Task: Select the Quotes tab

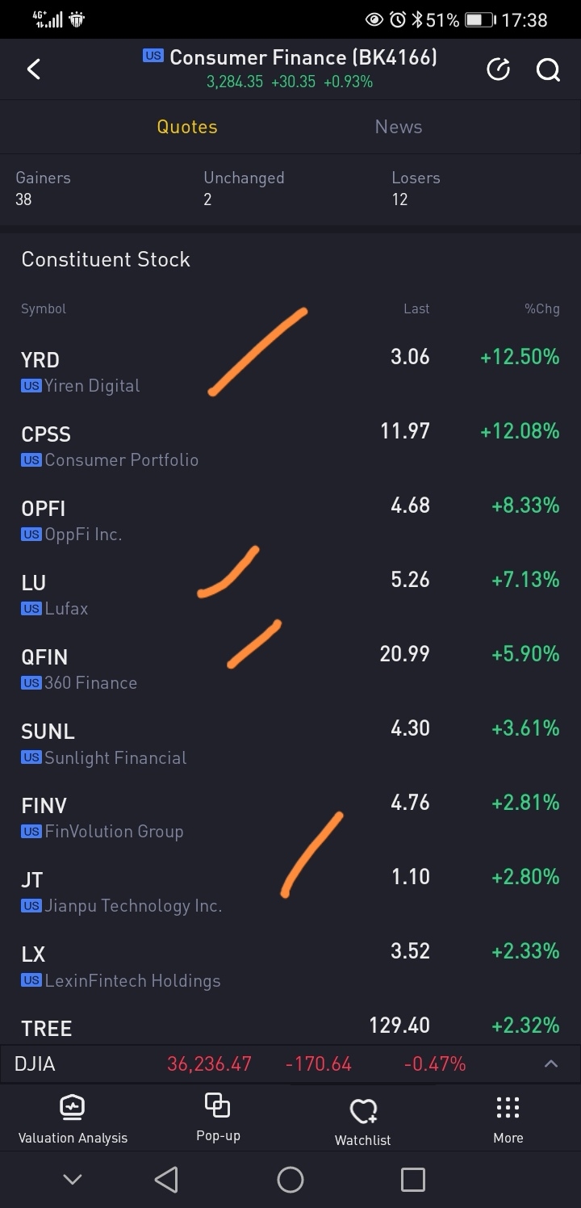Action: coord(187,127)
